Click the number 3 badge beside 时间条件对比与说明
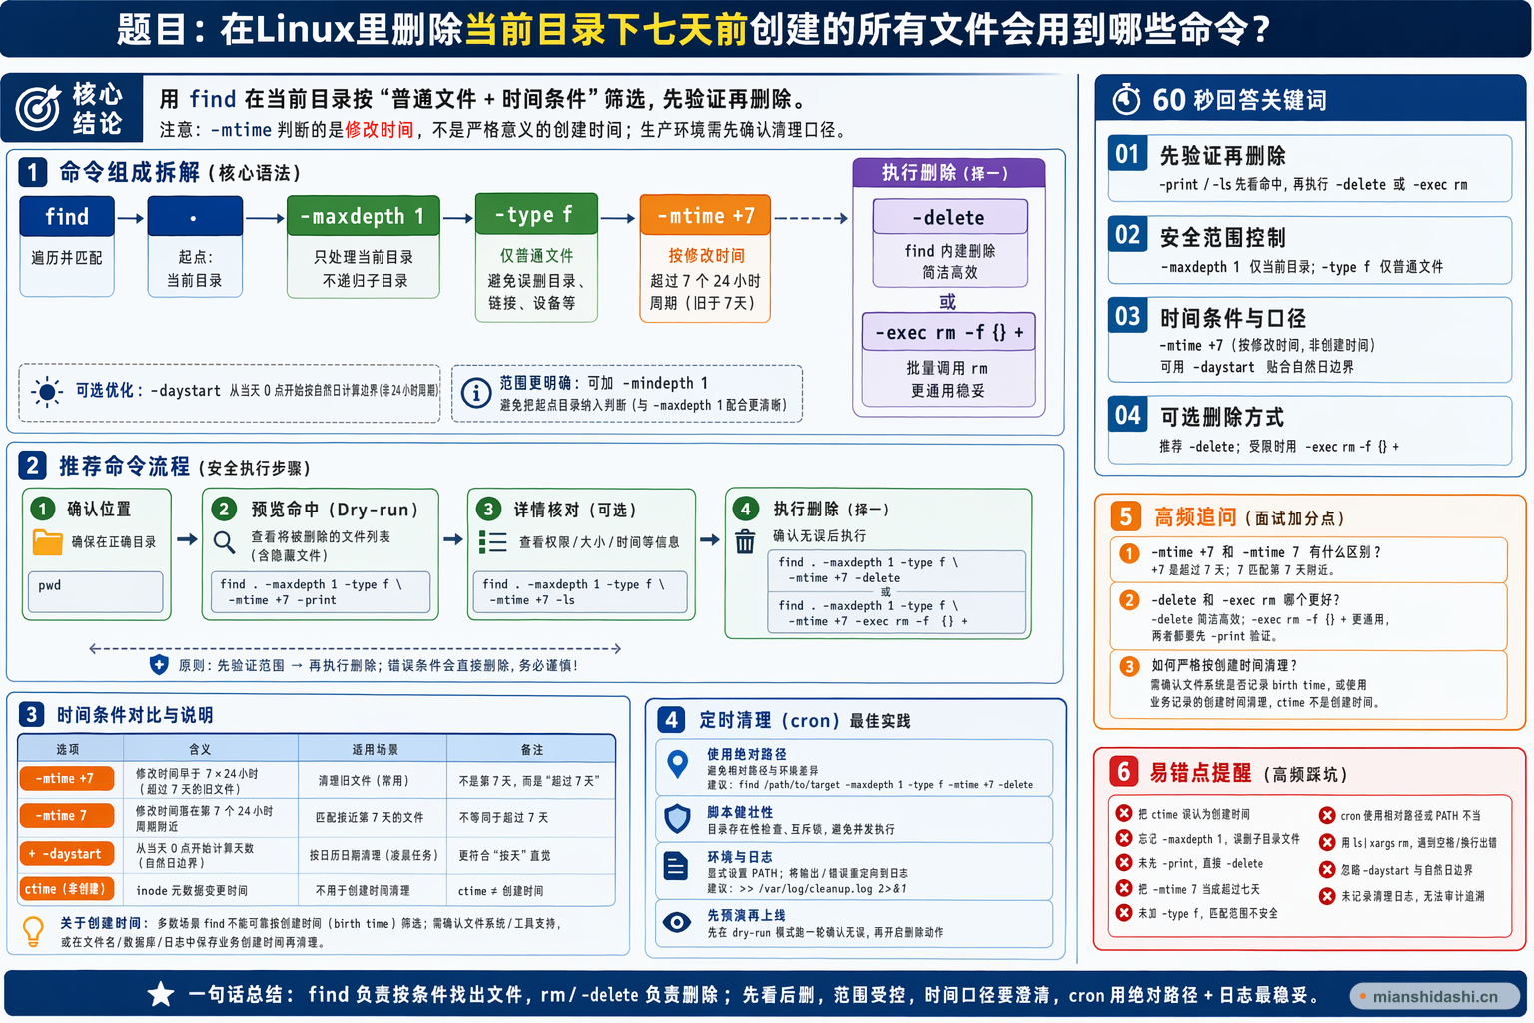The width and height of the screenshot is (1534, 1023). pos(32,714)
